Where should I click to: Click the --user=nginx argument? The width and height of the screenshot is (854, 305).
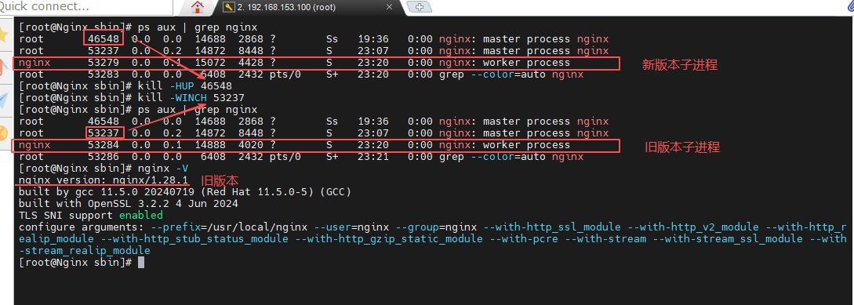tap(351, 227)
